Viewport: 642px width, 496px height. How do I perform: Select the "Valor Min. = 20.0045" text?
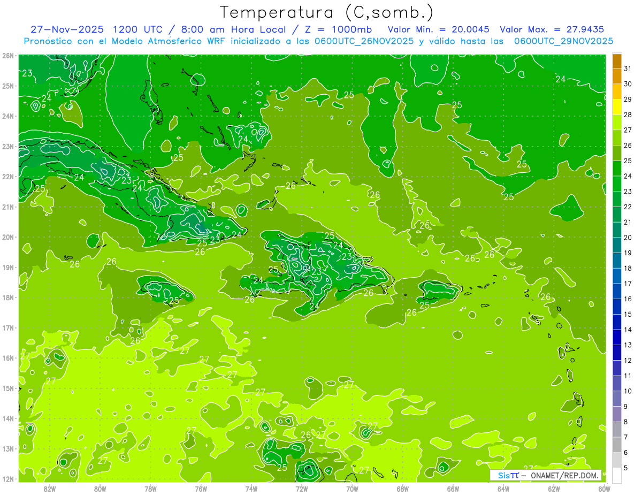click(x=439, y=29)
